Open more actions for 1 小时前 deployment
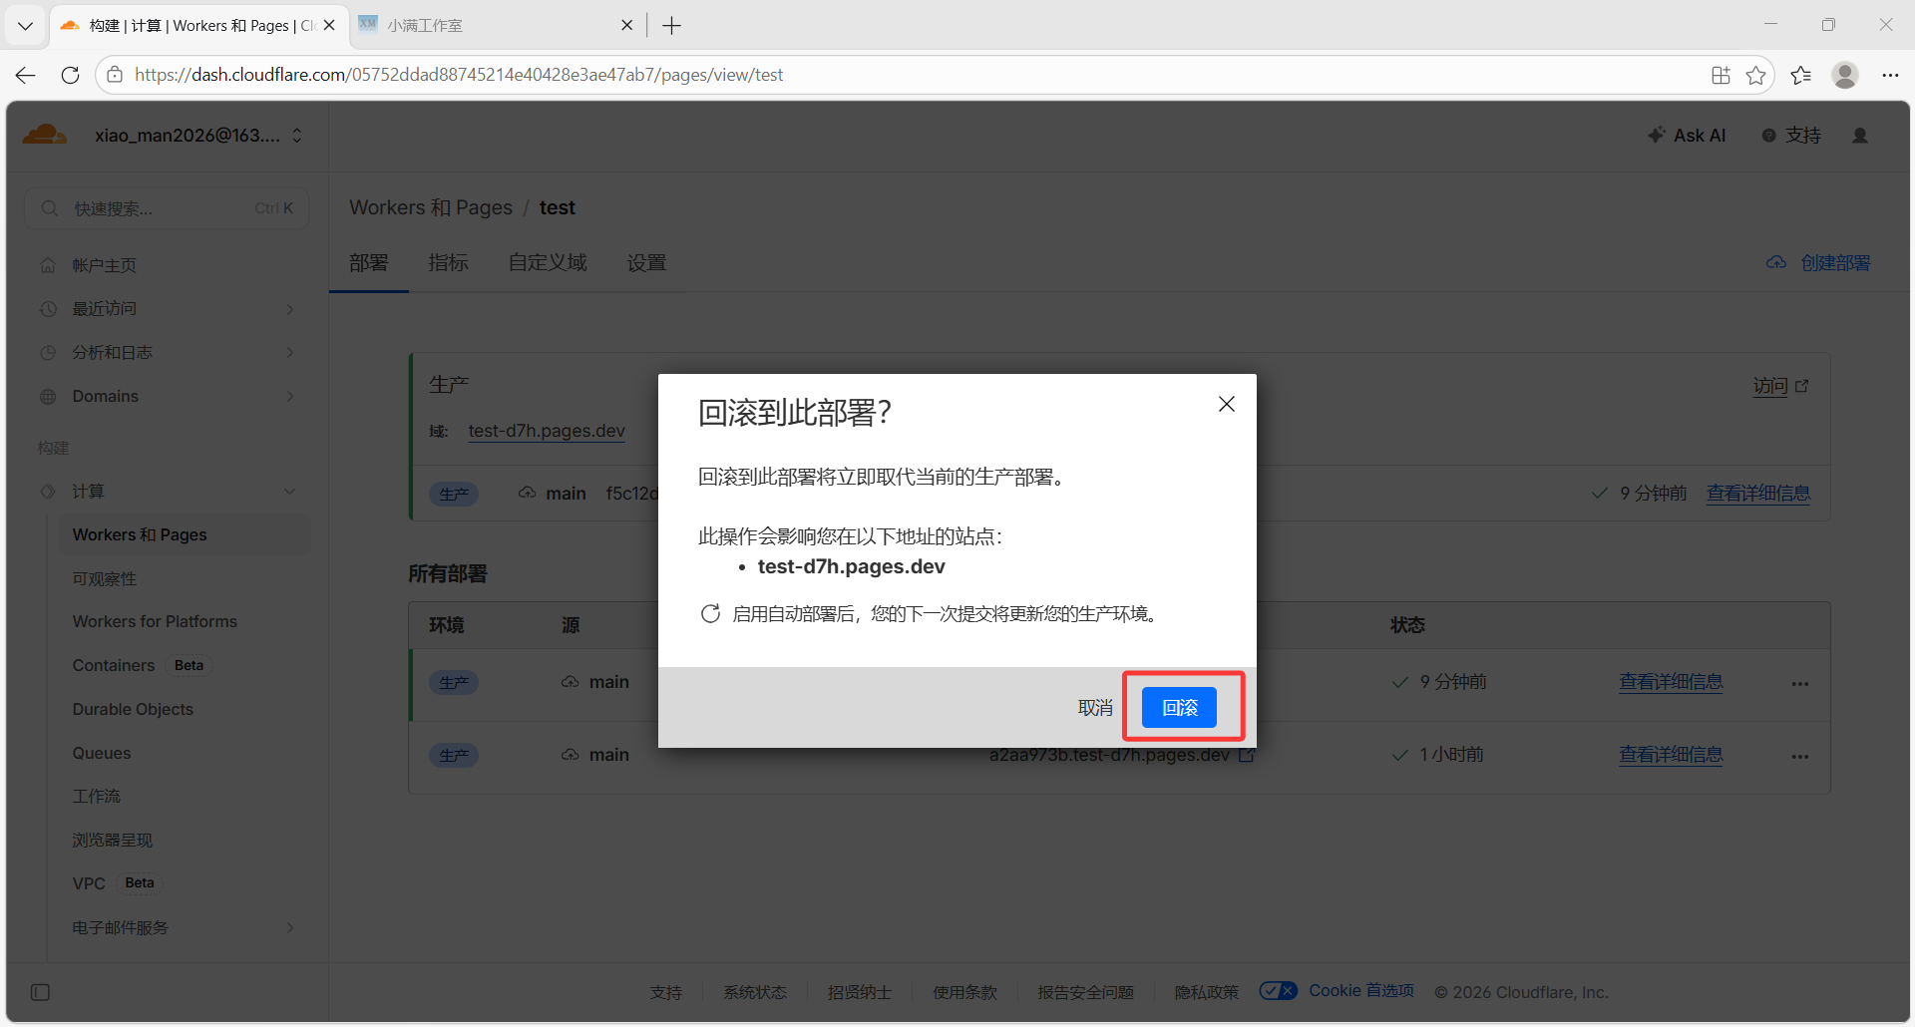The height and width of the screenshot is (1027, 1915). coord(1799,756)
